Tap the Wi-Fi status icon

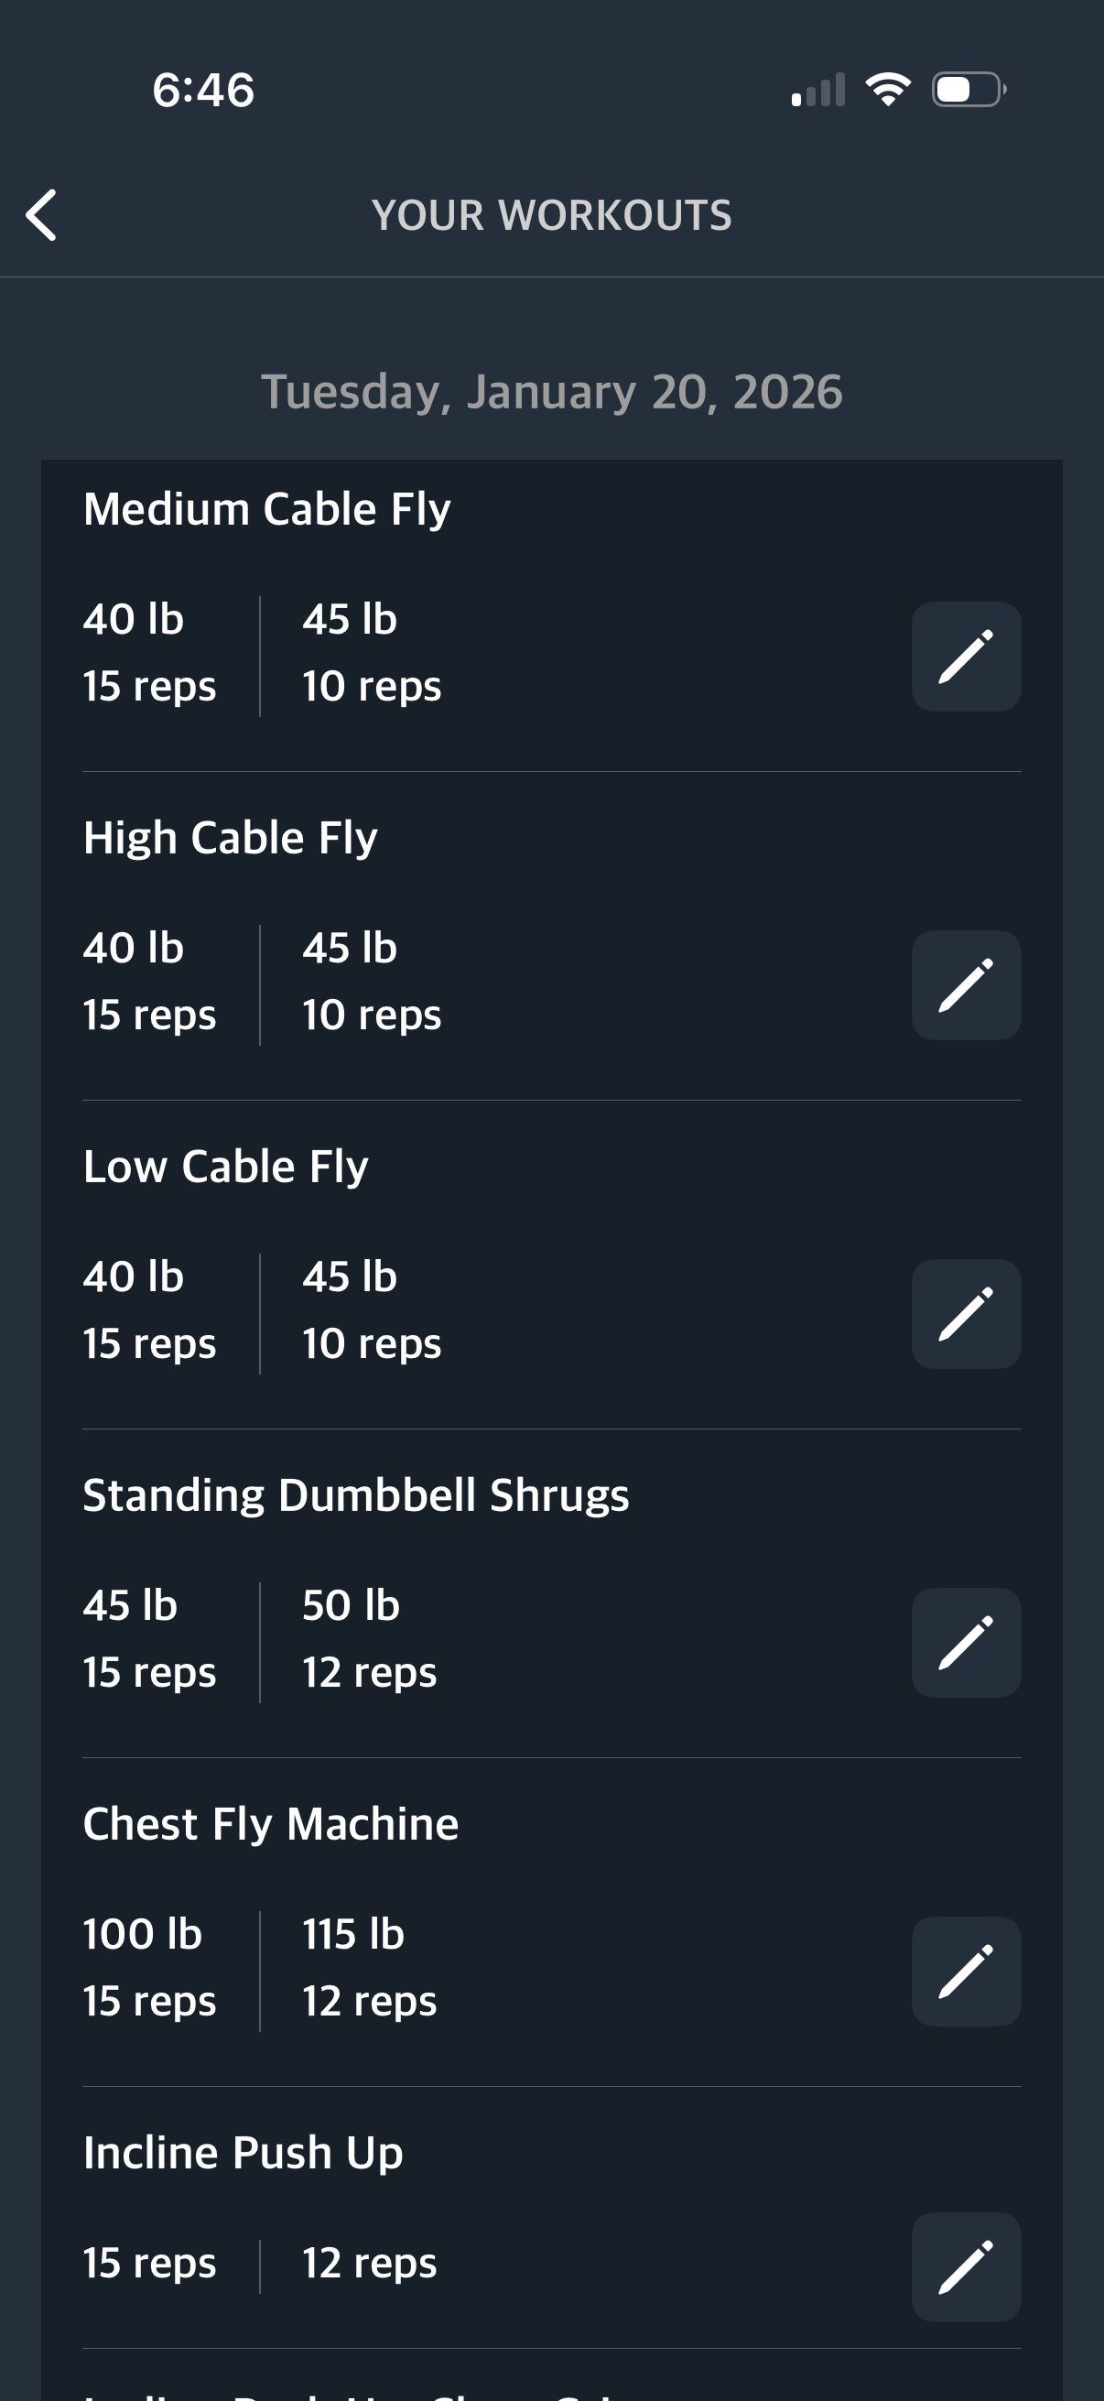(x=888, y=90)
